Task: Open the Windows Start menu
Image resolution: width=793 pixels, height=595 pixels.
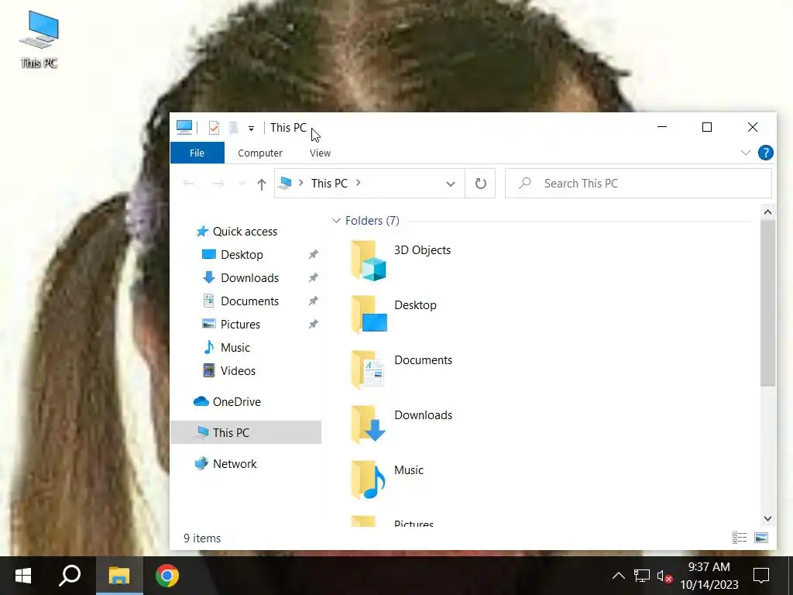Action: pyautogui.click(x=23, y=576)
